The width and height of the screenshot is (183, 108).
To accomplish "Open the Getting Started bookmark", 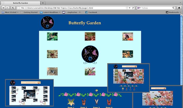I will click(29, 12).
